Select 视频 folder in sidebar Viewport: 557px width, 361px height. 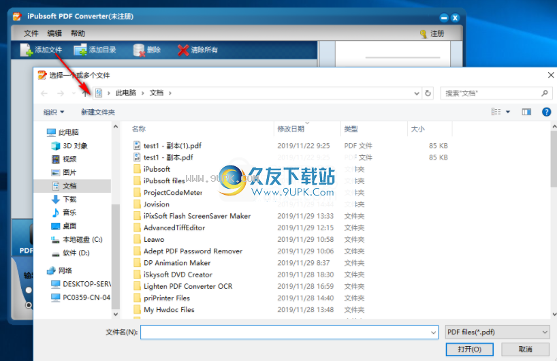[x=64, y=159]
